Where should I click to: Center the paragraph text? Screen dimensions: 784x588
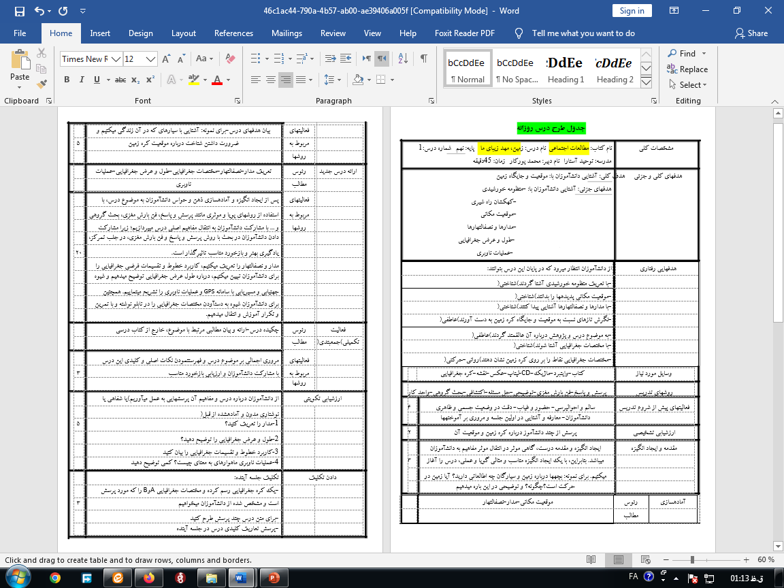pyautogui.click(x=270, y=80)
